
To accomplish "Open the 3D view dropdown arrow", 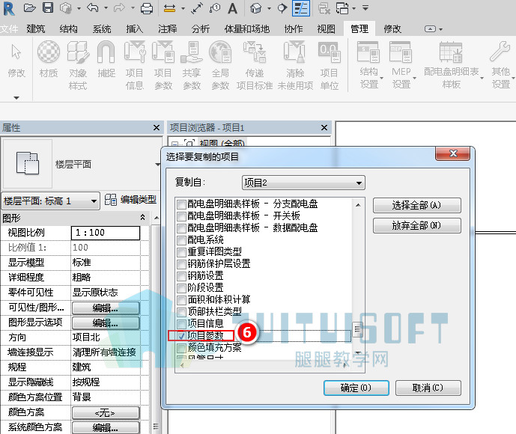I will click(269, 8).
